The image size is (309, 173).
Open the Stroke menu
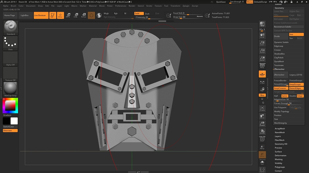point(149,6)
